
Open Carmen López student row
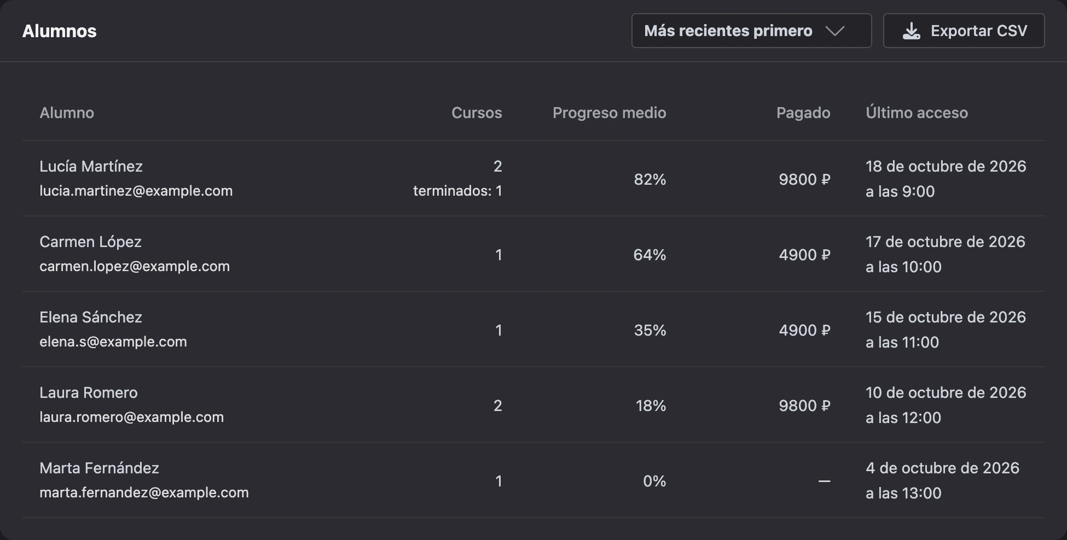pyautogui.click(x=533, y=254)
